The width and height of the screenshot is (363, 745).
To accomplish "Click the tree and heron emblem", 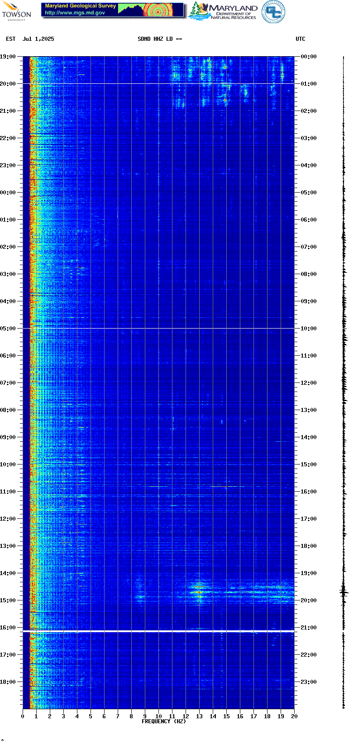I will (x=199, y=11).
